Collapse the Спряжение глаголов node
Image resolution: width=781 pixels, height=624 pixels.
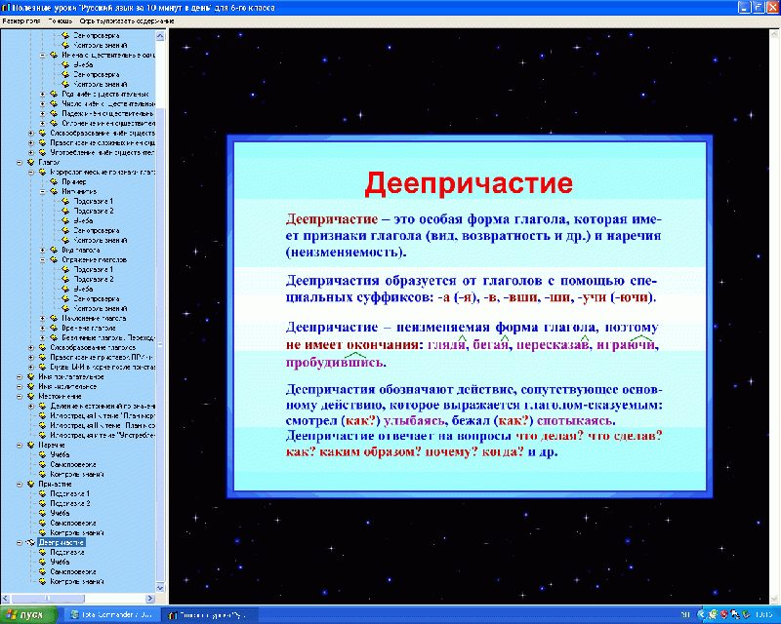(x=42, y=259)
